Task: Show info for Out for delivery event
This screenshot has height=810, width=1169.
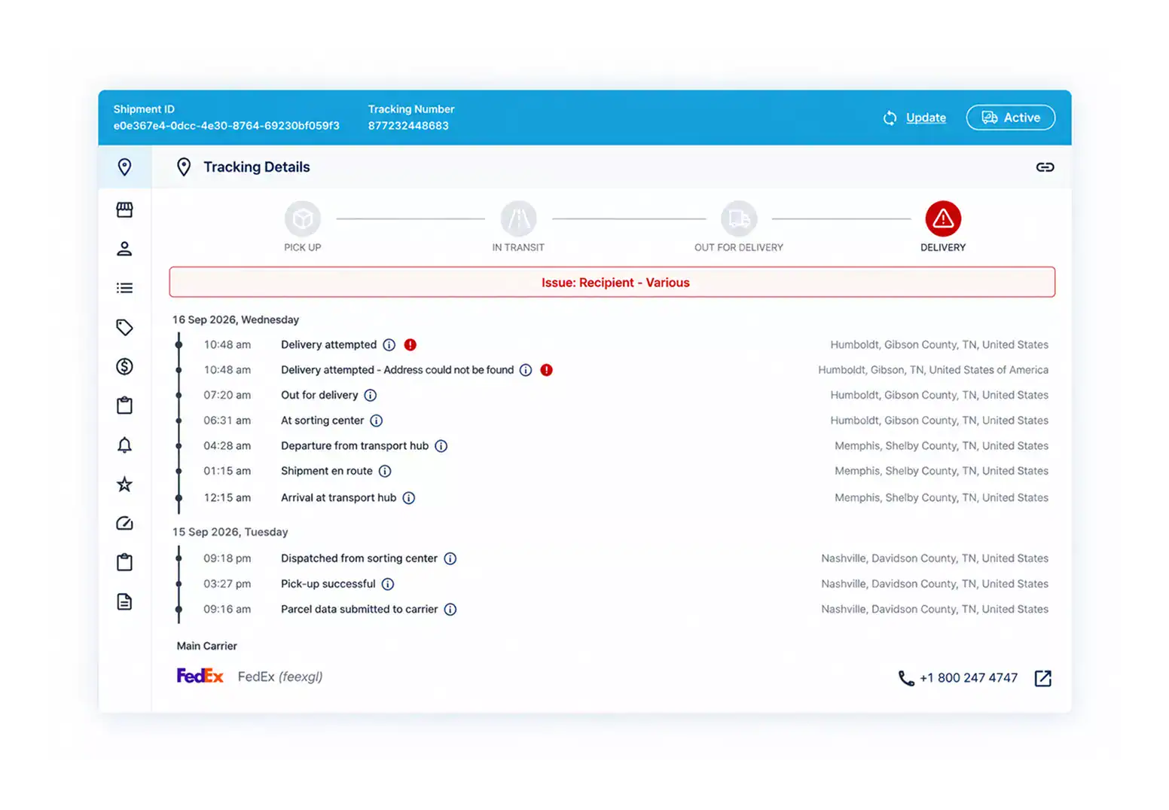Action: coord(371,396)
